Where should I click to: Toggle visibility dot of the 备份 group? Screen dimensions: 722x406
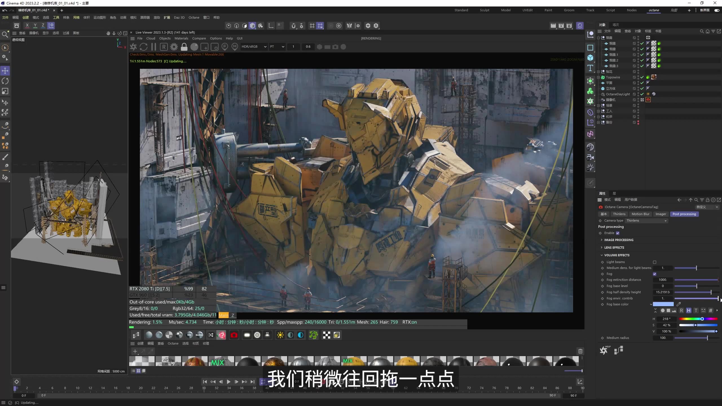pyautogui.click(x=639, y=122)
